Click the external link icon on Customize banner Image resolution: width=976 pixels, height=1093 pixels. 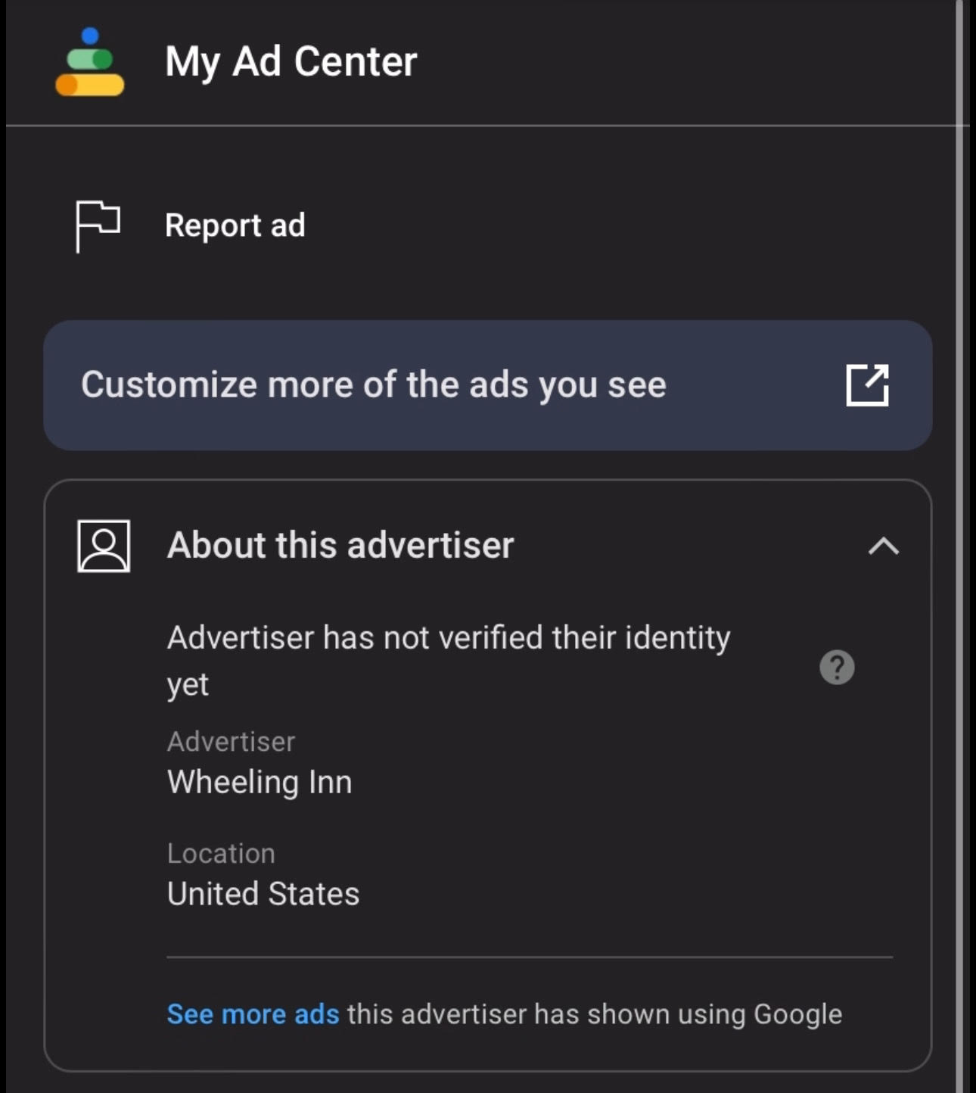(x=867, y=385)
